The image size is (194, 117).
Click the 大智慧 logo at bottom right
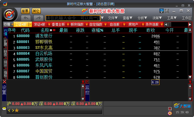point(182,106)
